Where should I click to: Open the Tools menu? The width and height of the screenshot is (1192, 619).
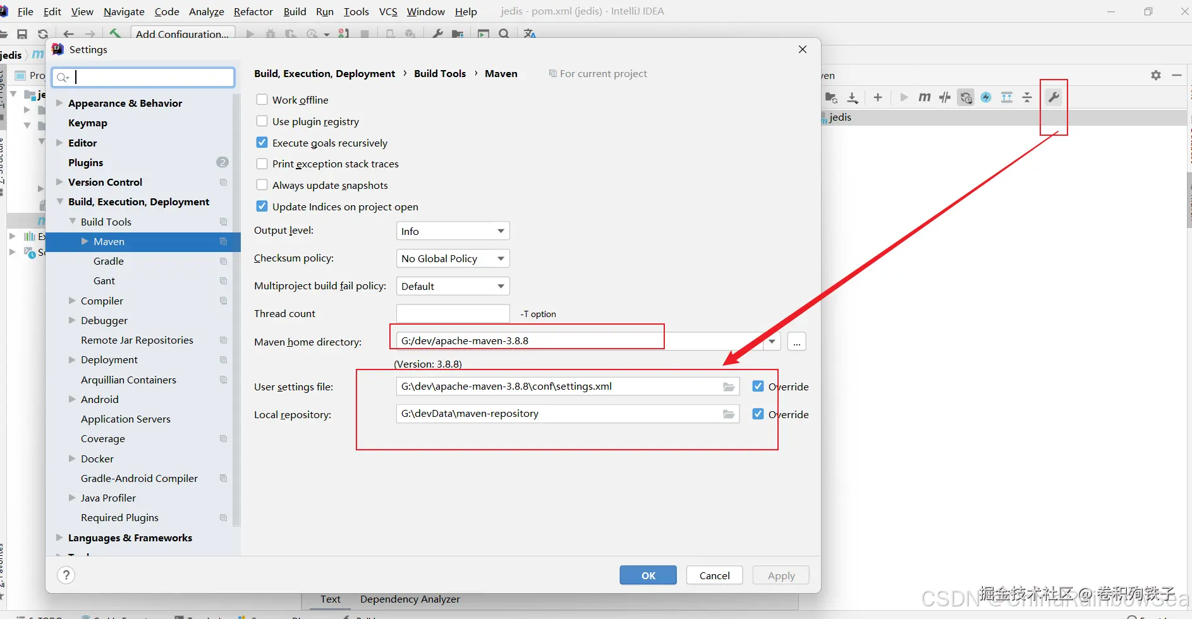click(356, 11)
